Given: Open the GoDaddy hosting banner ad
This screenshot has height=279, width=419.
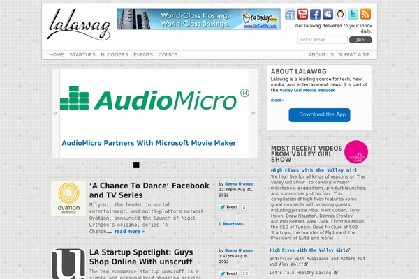Looking at the screenshot, I should coord(198,20).
